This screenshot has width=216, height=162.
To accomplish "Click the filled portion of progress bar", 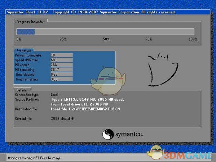I will coord(26,32).
